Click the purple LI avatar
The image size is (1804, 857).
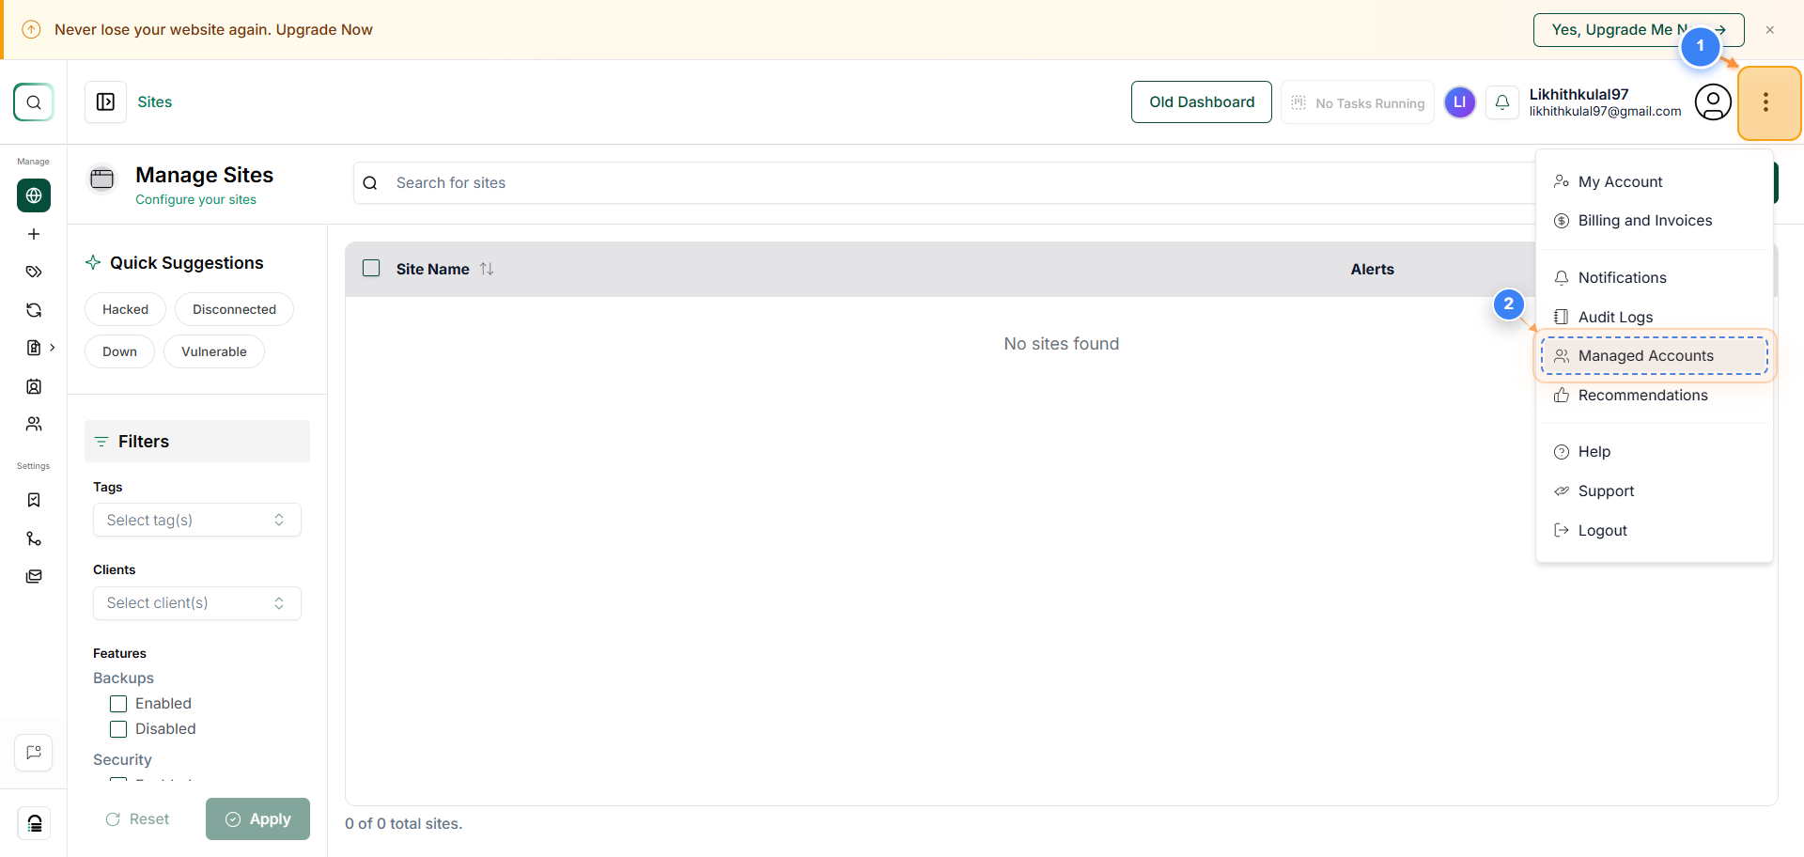[1459, 102]
